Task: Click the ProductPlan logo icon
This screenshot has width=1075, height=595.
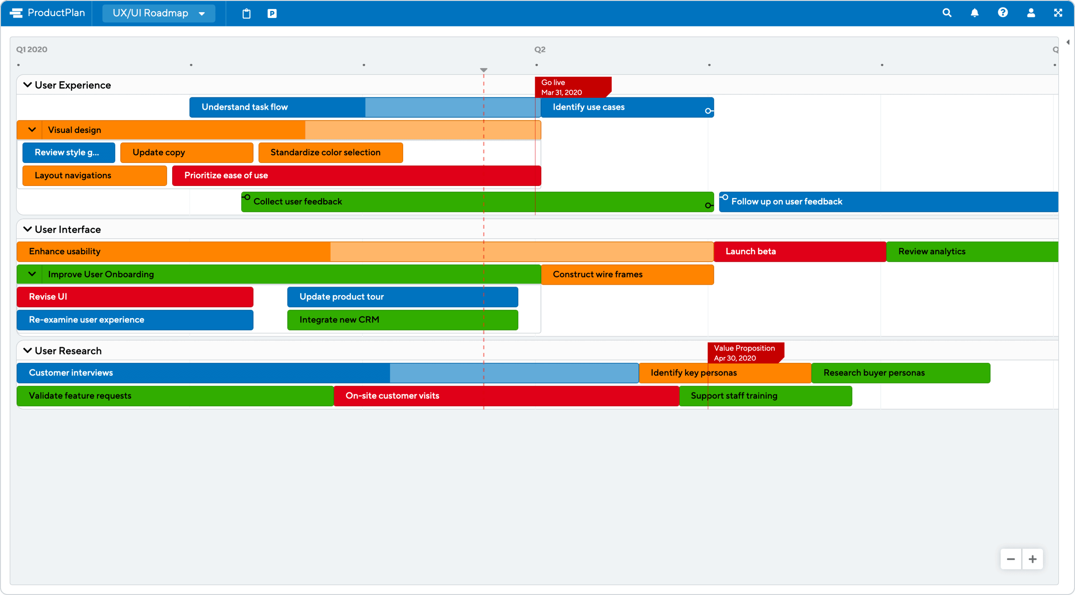Action: tap(16, 12)
